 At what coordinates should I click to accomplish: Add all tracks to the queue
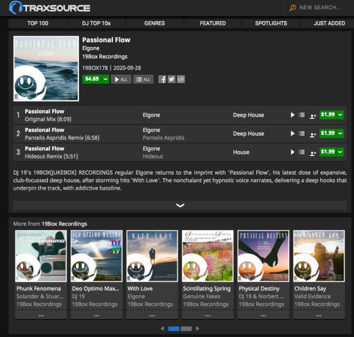143,79
